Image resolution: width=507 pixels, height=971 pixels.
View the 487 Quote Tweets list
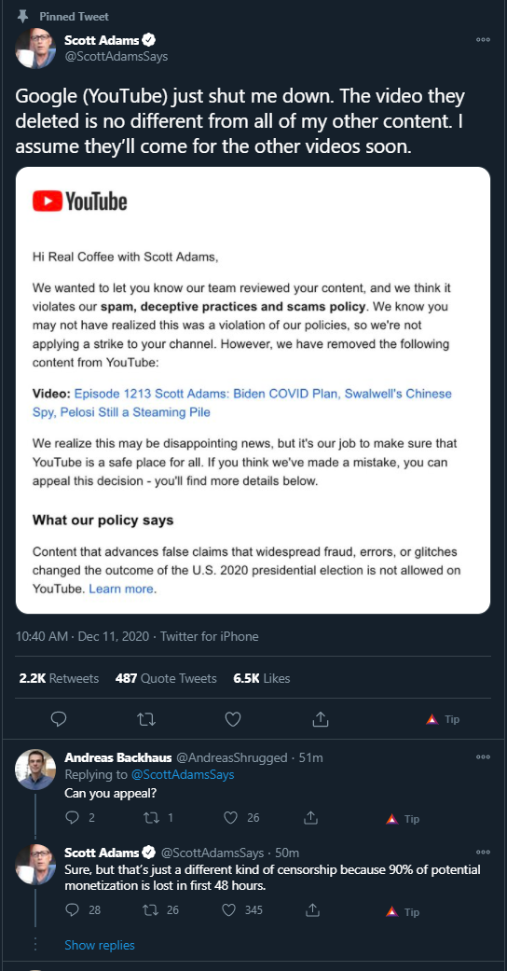pos(166,678)
